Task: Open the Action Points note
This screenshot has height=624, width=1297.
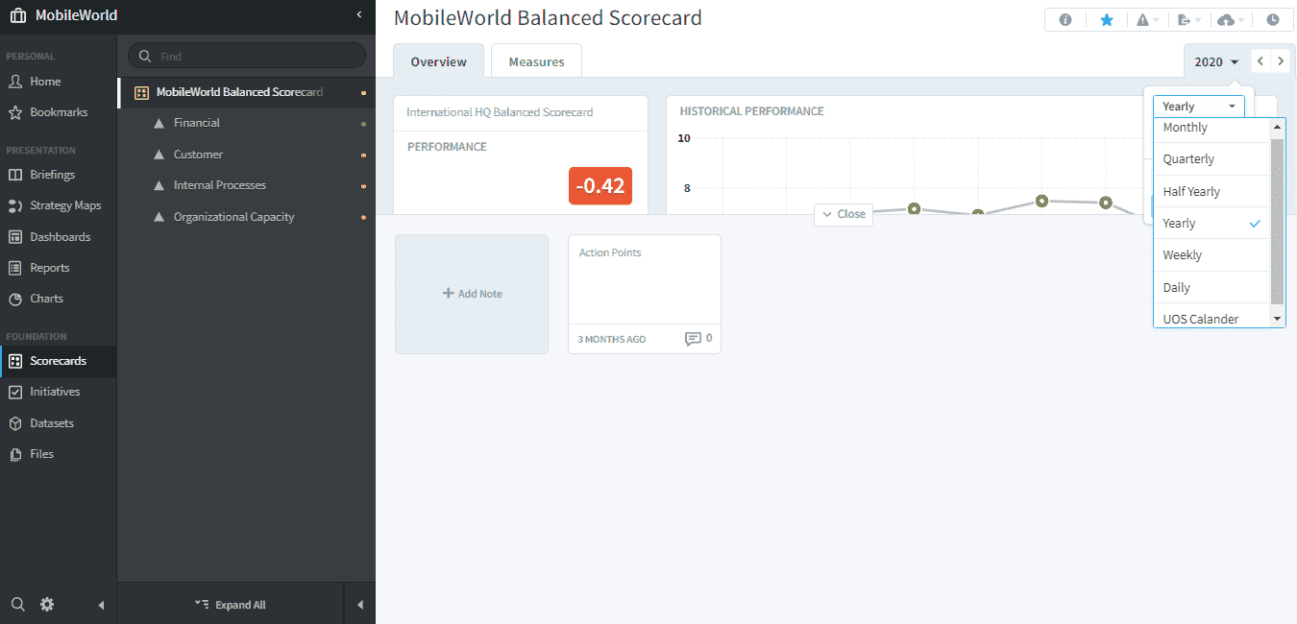Action: pyautogui.click(x=645, y=294)
